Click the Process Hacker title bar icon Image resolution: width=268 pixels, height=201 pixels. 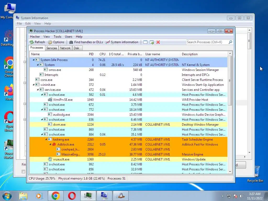point(31,31)
